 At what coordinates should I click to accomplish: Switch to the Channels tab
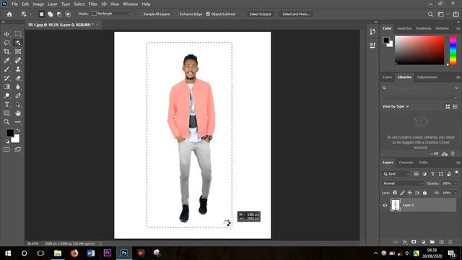(x=406, y=162)
